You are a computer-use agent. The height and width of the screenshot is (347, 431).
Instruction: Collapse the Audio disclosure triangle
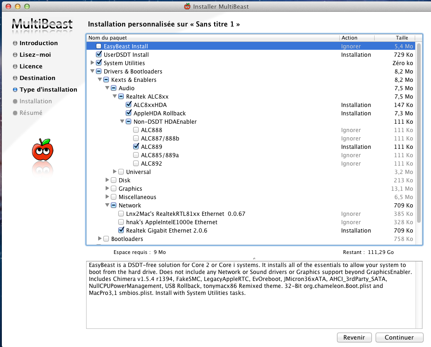[107, 88]
